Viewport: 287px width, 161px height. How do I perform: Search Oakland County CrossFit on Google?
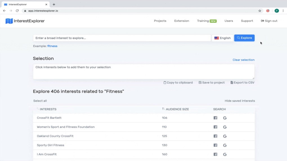click(225, 136)
